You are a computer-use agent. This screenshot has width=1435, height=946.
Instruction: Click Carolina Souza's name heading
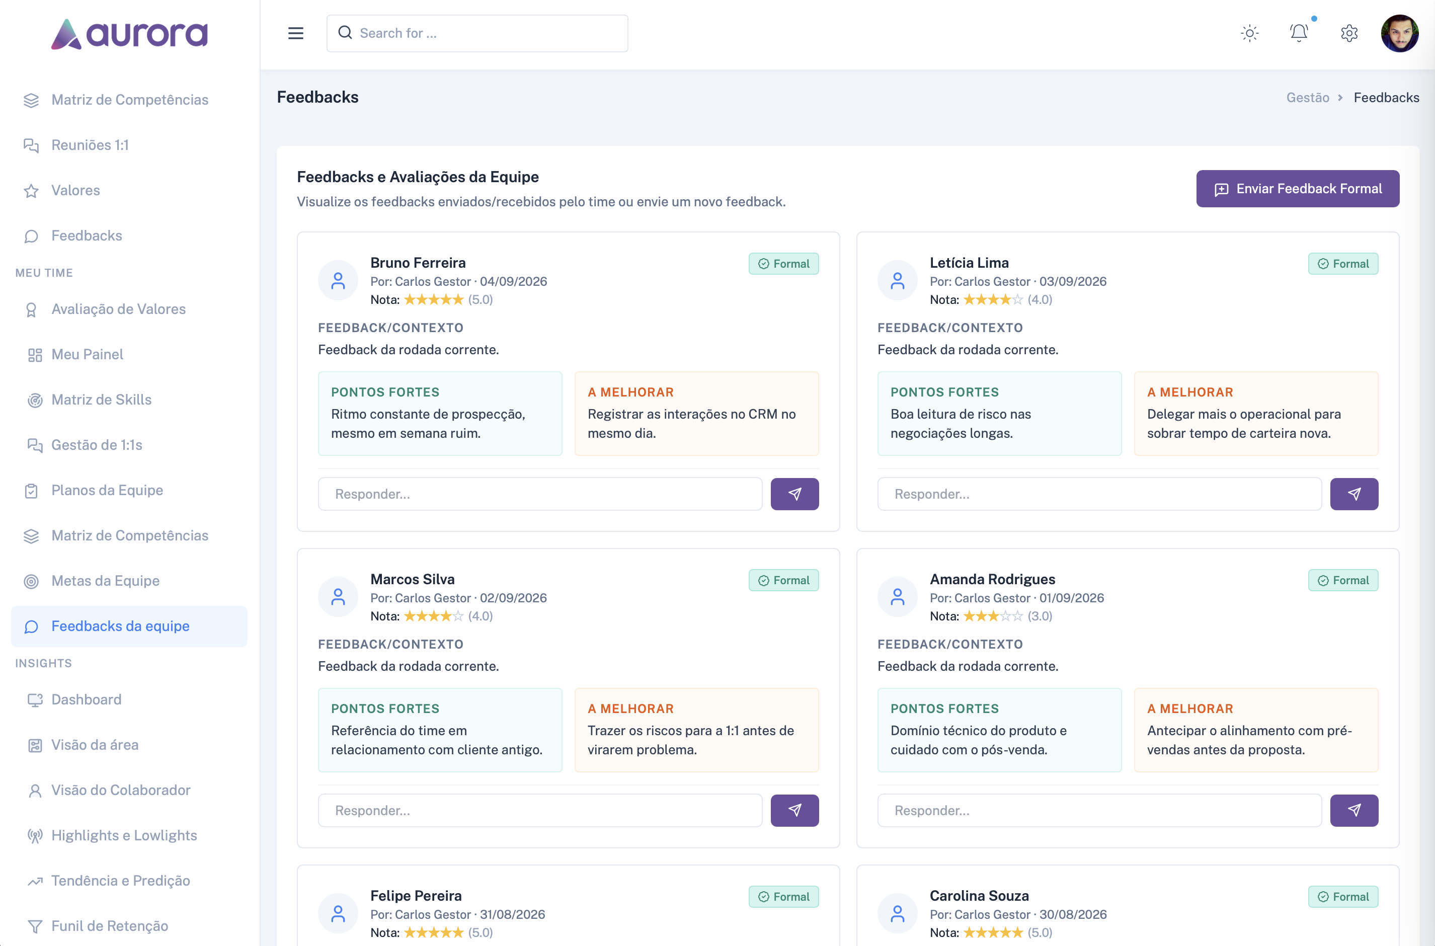[x=979, y=895]
